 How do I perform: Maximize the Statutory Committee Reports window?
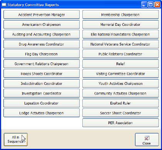(x=151, y=5)
